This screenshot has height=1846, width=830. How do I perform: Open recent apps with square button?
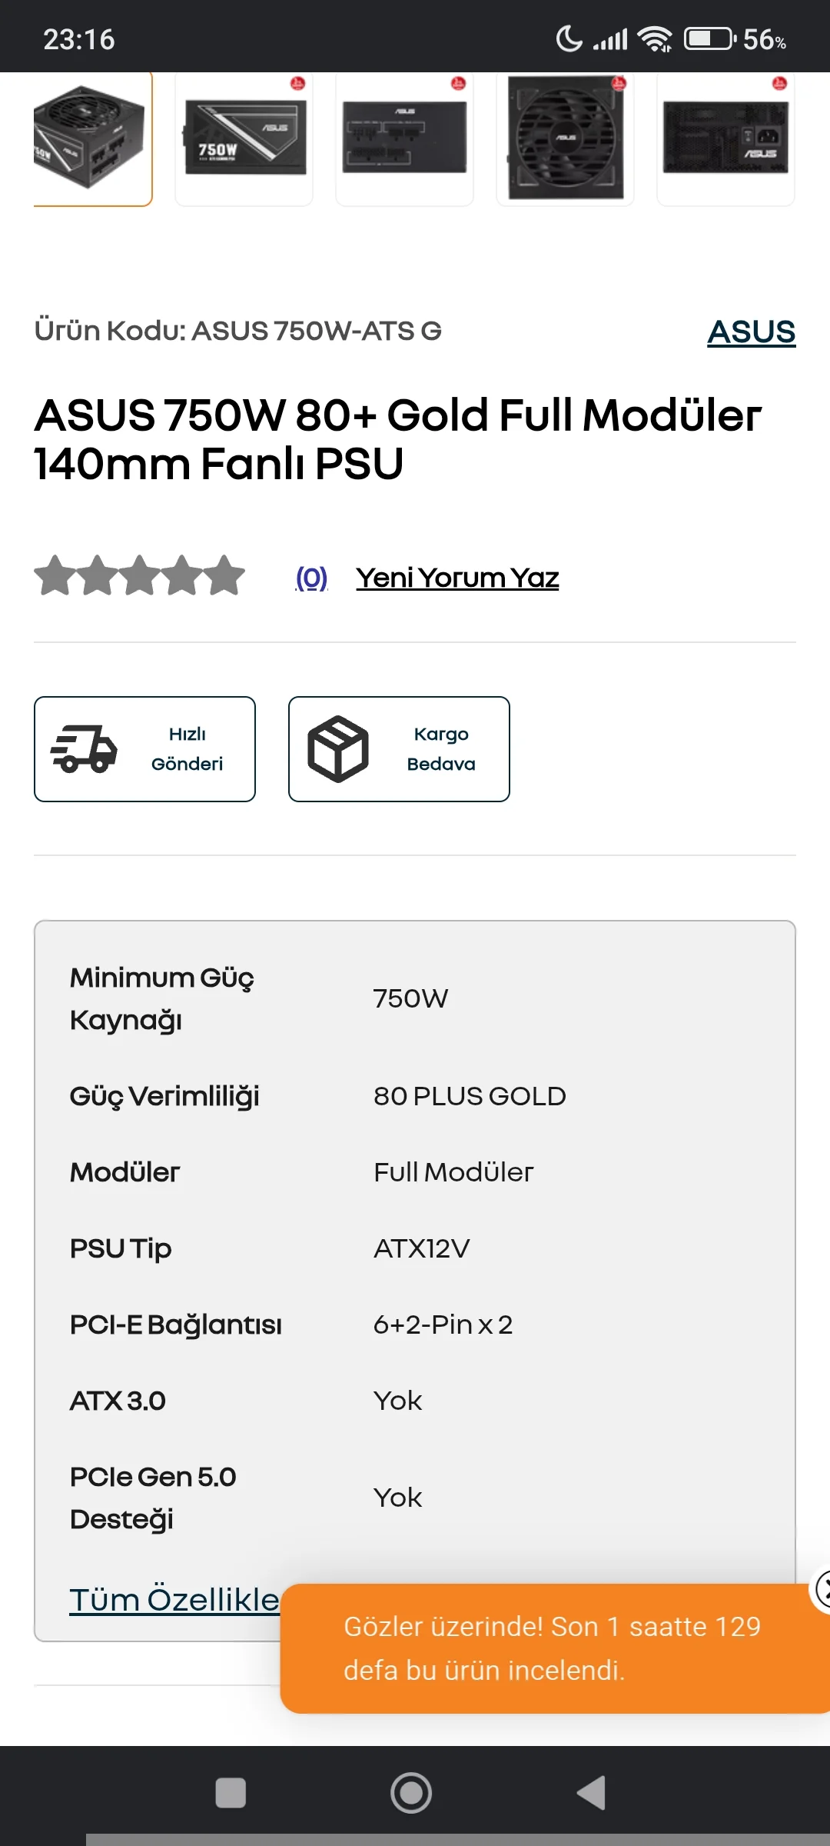231,1793
